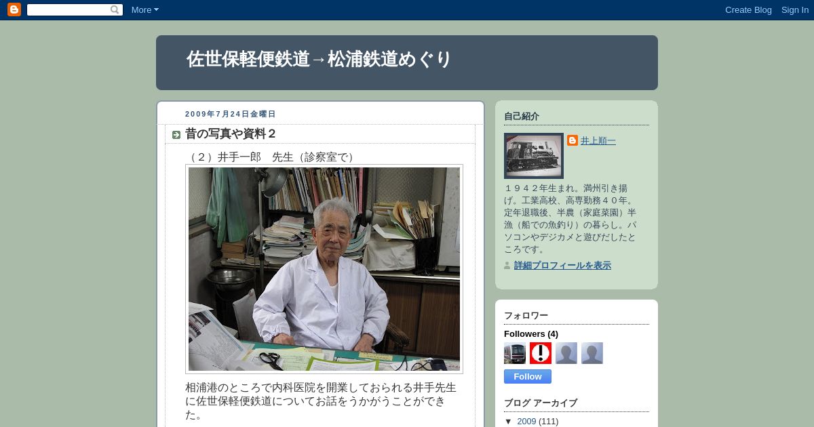
Task: Open the train avatar follower
Action: 515,353
